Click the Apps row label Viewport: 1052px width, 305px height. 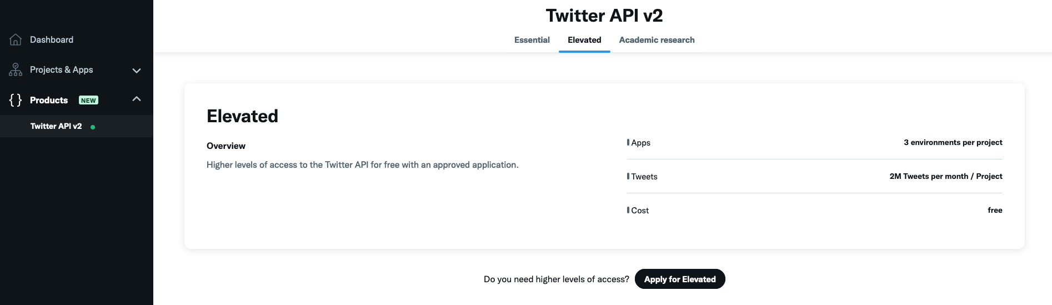[640, 143]
